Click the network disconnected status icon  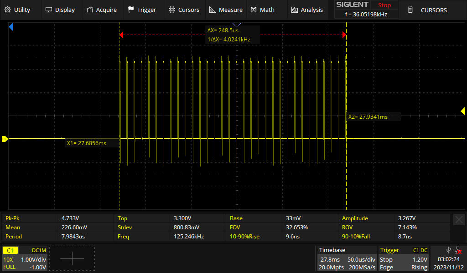click(x=458, y=250)
